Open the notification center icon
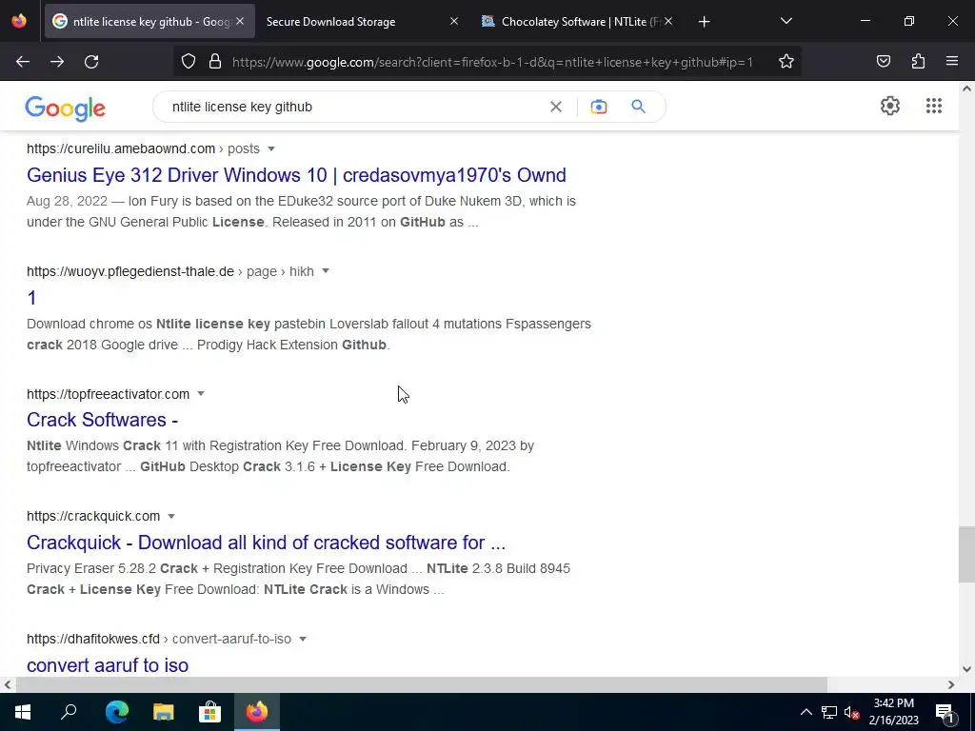 [945, 712]
